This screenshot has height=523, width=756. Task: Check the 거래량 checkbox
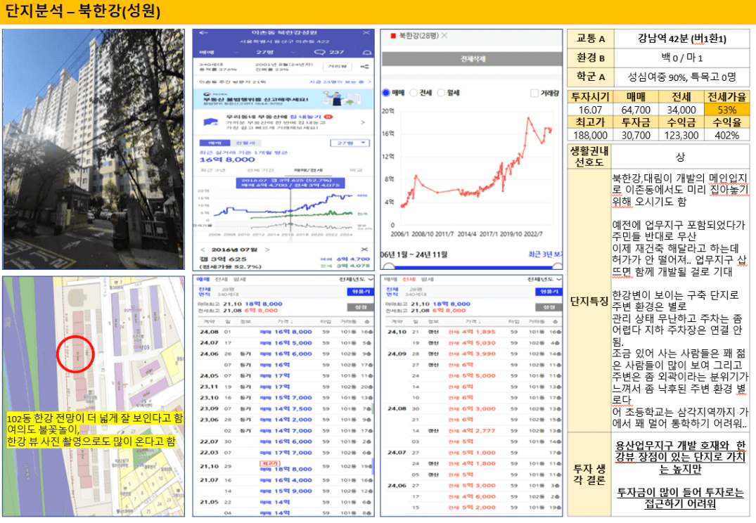click(534, 93)
